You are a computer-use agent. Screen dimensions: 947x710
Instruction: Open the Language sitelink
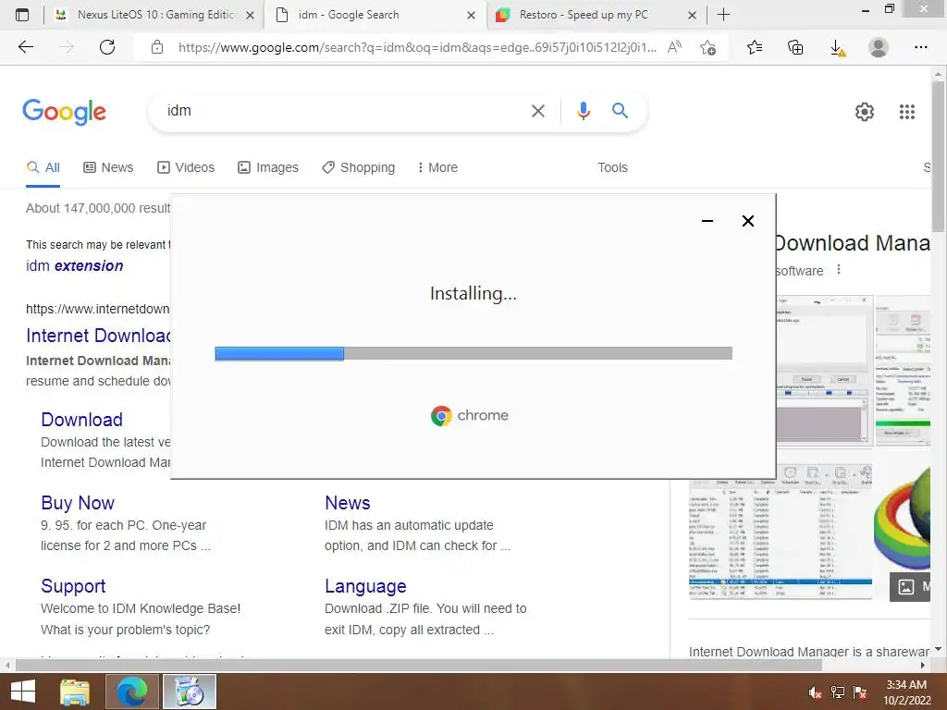[x=365, y=586]
